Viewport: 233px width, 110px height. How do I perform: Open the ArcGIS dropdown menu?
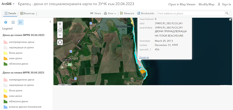(8, 4)
